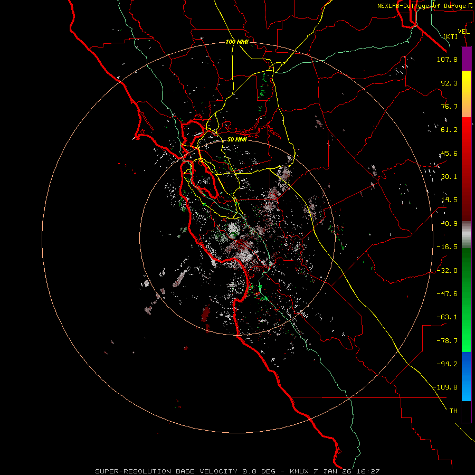Select the 30.1 legend value
Screen dimensions: 475x475
tap(449, 177)
